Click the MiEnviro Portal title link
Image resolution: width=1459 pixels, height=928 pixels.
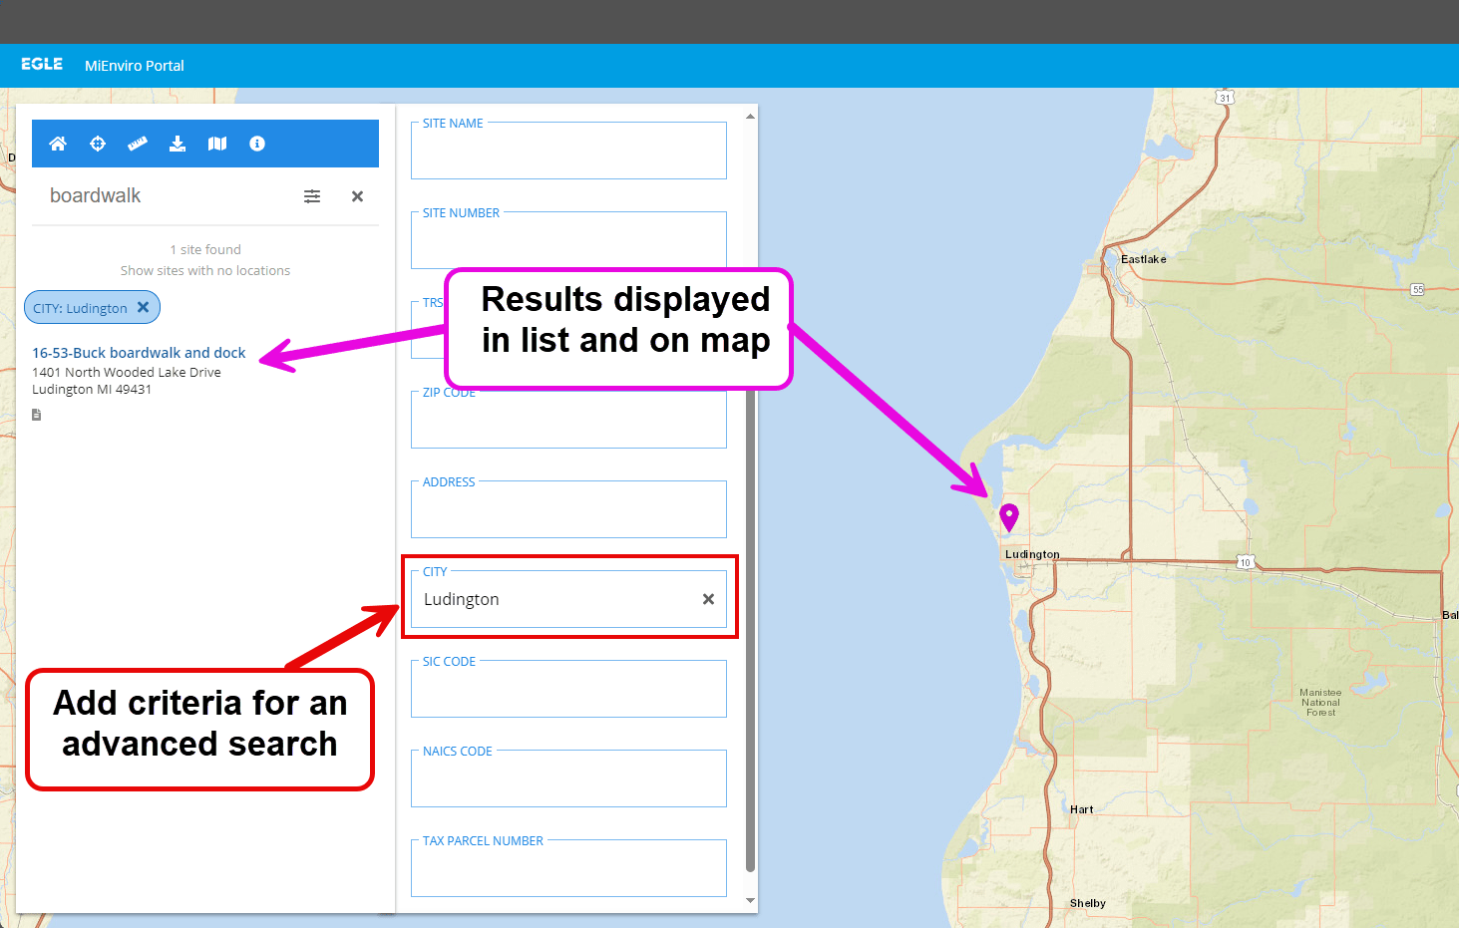coord(135,66)
